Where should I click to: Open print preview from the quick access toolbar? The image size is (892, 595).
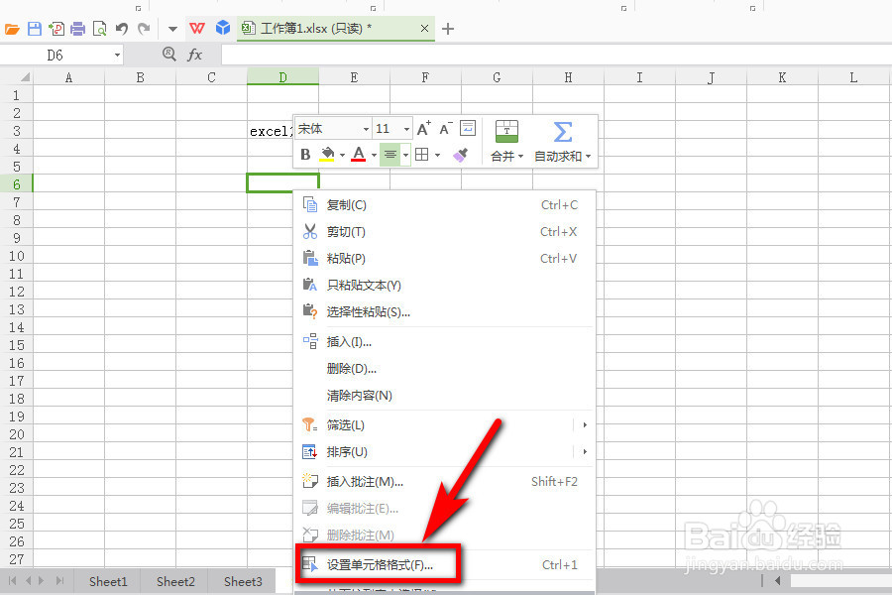(99, 27)
